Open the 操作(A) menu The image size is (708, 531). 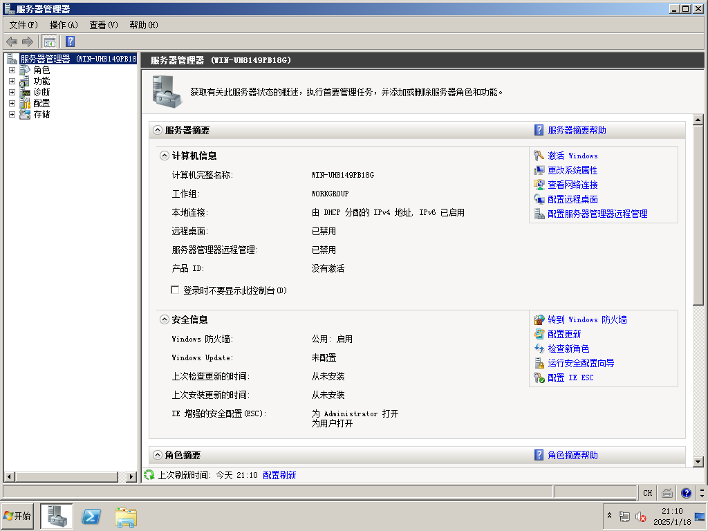coord(64,25)
